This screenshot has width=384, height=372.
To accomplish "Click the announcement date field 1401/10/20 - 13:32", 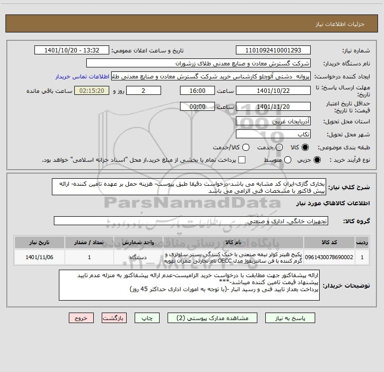I will (72, 50).
